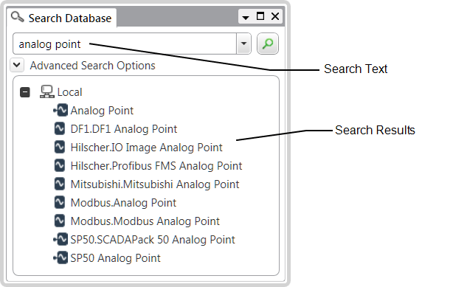Click the Modbus.Analog Point icon
This screenshot has height=287, width=453.
point(60,202)
